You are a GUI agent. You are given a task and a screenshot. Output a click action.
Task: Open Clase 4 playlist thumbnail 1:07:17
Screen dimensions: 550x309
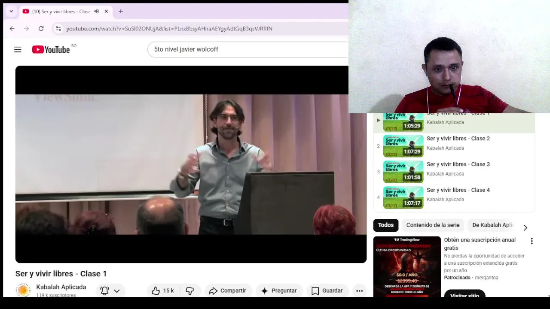(x=403, y=197)
